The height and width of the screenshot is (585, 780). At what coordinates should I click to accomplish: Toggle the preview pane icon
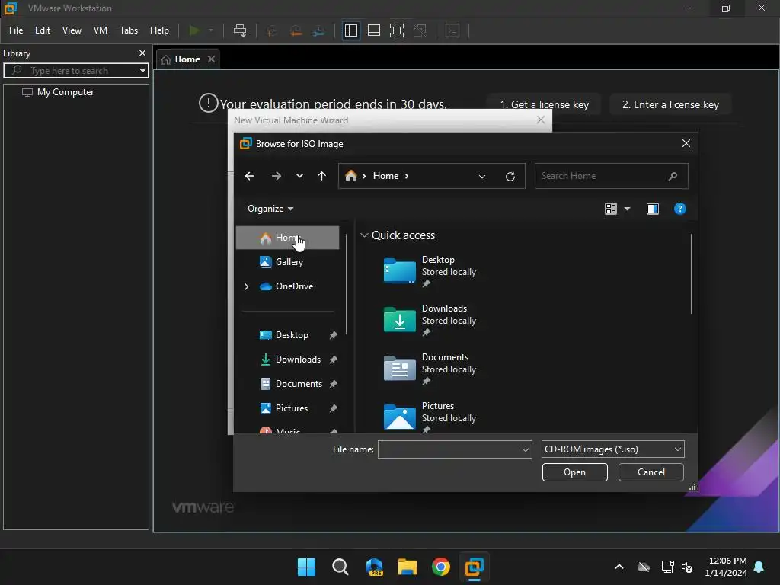point(653,209)
